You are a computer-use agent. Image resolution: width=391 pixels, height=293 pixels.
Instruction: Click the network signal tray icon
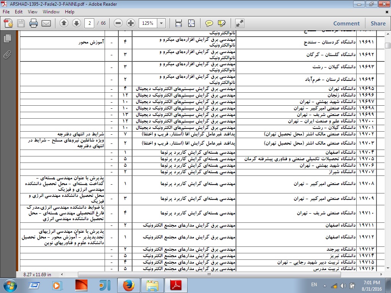coord(334,286)
